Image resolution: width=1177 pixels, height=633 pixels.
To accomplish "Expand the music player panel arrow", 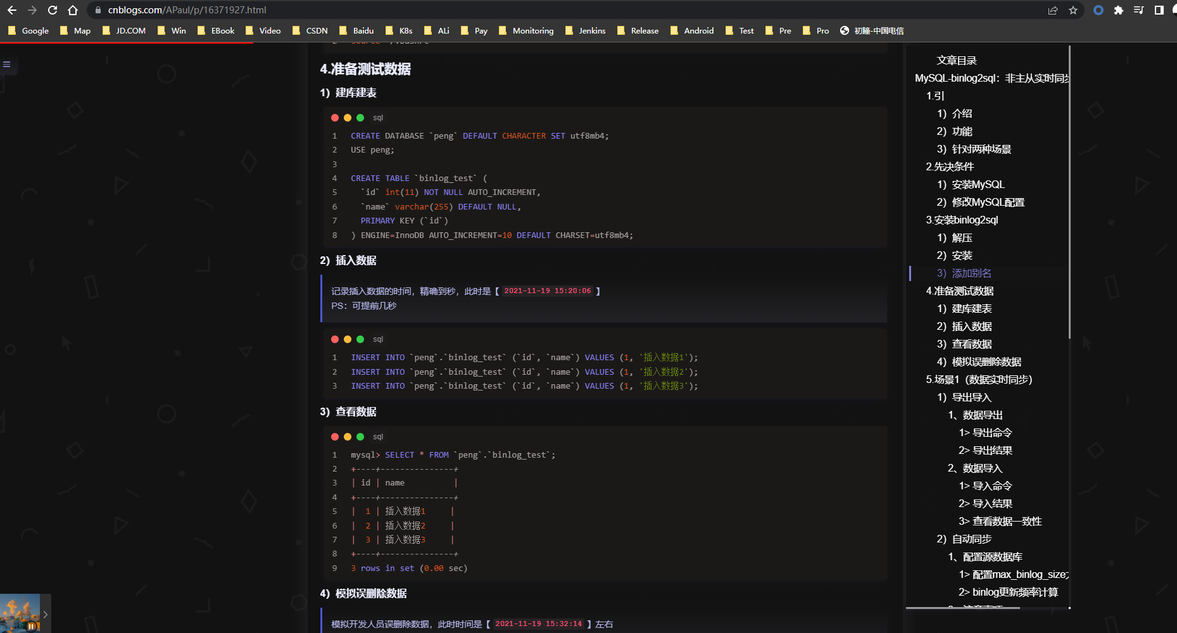I will (x=46, y=614).
